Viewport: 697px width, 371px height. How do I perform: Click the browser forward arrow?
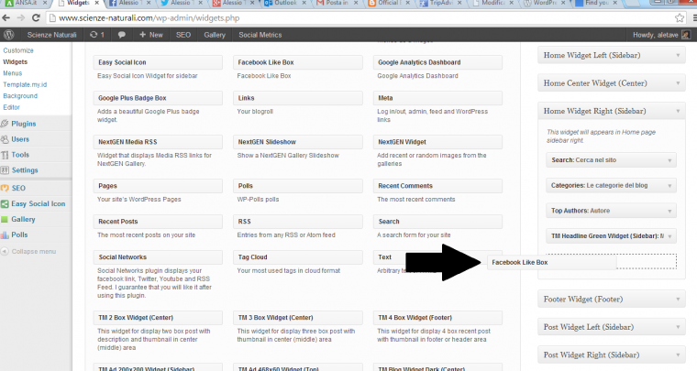21,18
